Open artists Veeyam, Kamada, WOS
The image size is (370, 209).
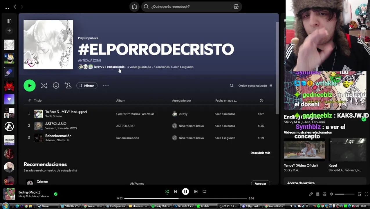point(61,128)
